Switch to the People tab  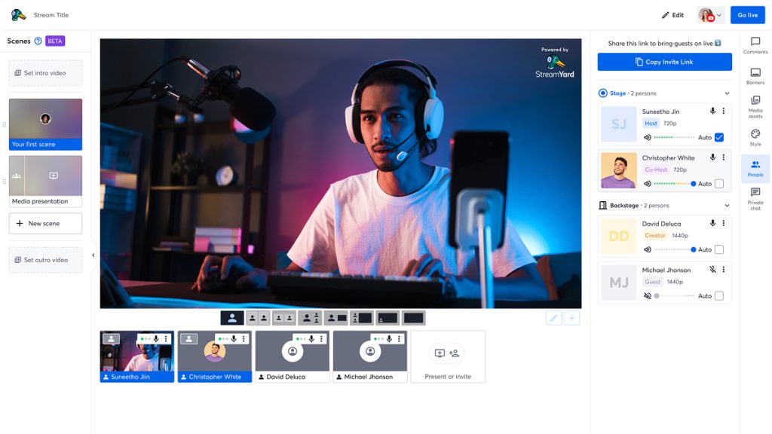[755, 167]
